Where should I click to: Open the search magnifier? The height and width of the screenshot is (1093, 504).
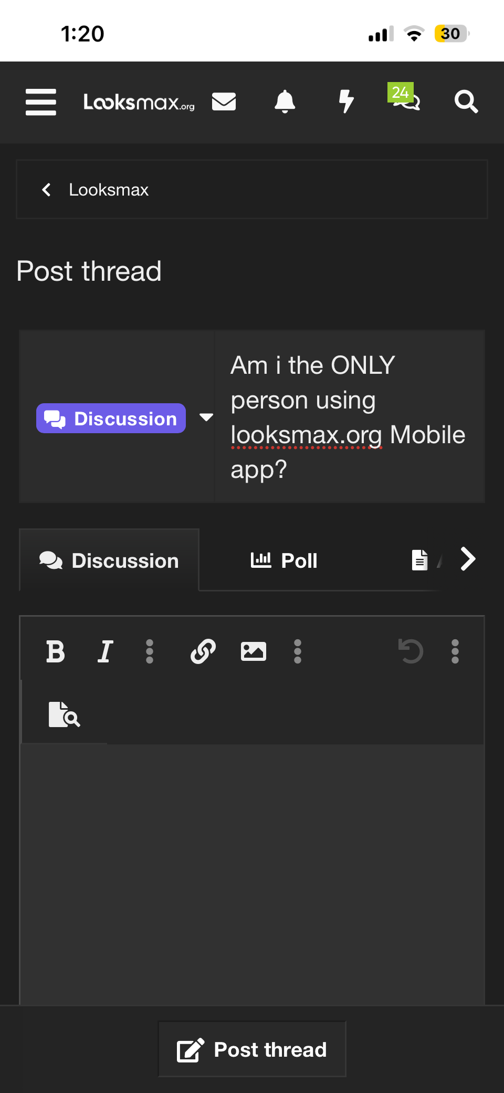pos(466,101)
